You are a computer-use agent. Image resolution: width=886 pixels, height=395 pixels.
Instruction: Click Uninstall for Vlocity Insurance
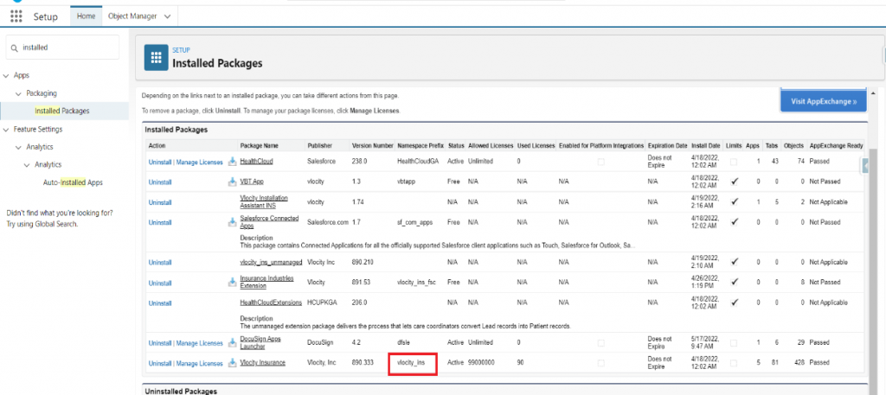tap(160, 363)
